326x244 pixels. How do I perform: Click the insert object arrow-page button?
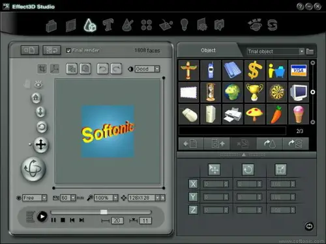(190, 144)
